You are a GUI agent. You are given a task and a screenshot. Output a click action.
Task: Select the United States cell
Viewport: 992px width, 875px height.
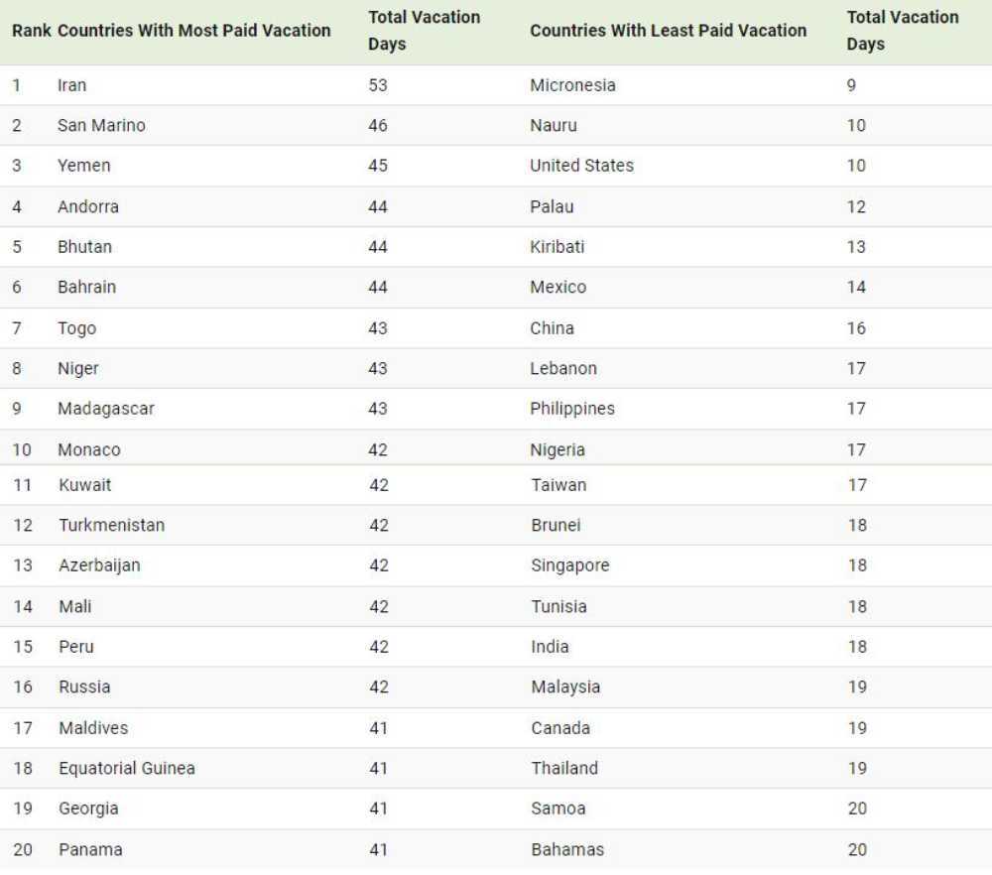pyautogui.click(x=581, y=165)
